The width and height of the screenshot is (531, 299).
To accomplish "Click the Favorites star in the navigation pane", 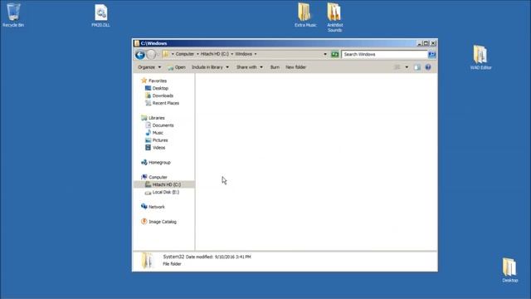I will tap(144, 81).
